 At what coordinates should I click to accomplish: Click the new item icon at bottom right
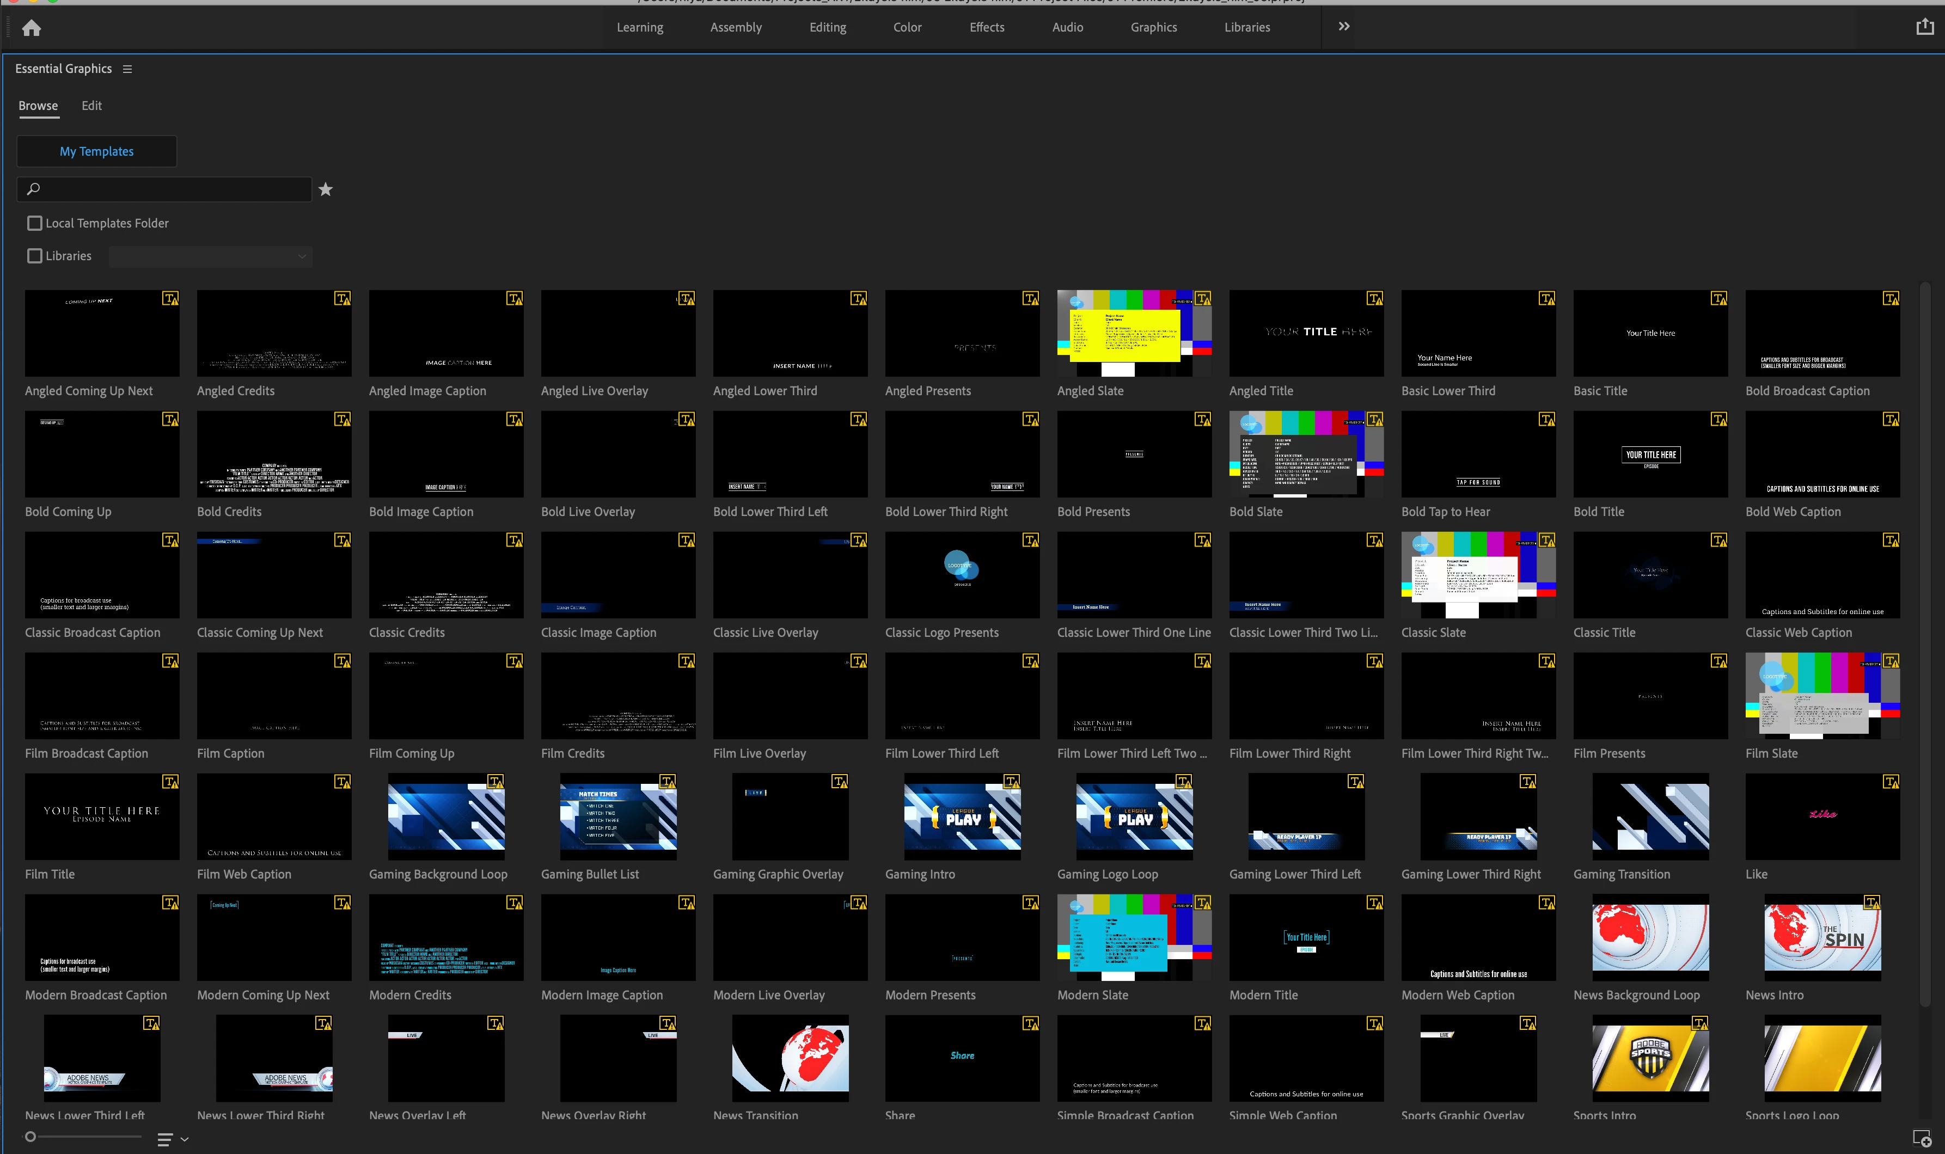(x=1922, y=1138)
